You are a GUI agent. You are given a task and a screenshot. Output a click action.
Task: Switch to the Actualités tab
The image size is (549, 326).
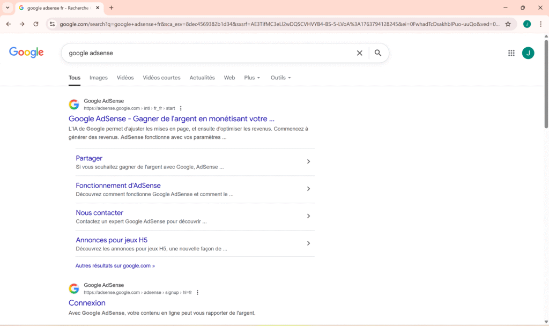(x=202, y=78)
